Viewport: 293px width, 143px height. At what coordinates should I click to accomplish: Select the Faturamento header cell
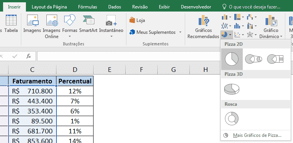coord(32,81)
